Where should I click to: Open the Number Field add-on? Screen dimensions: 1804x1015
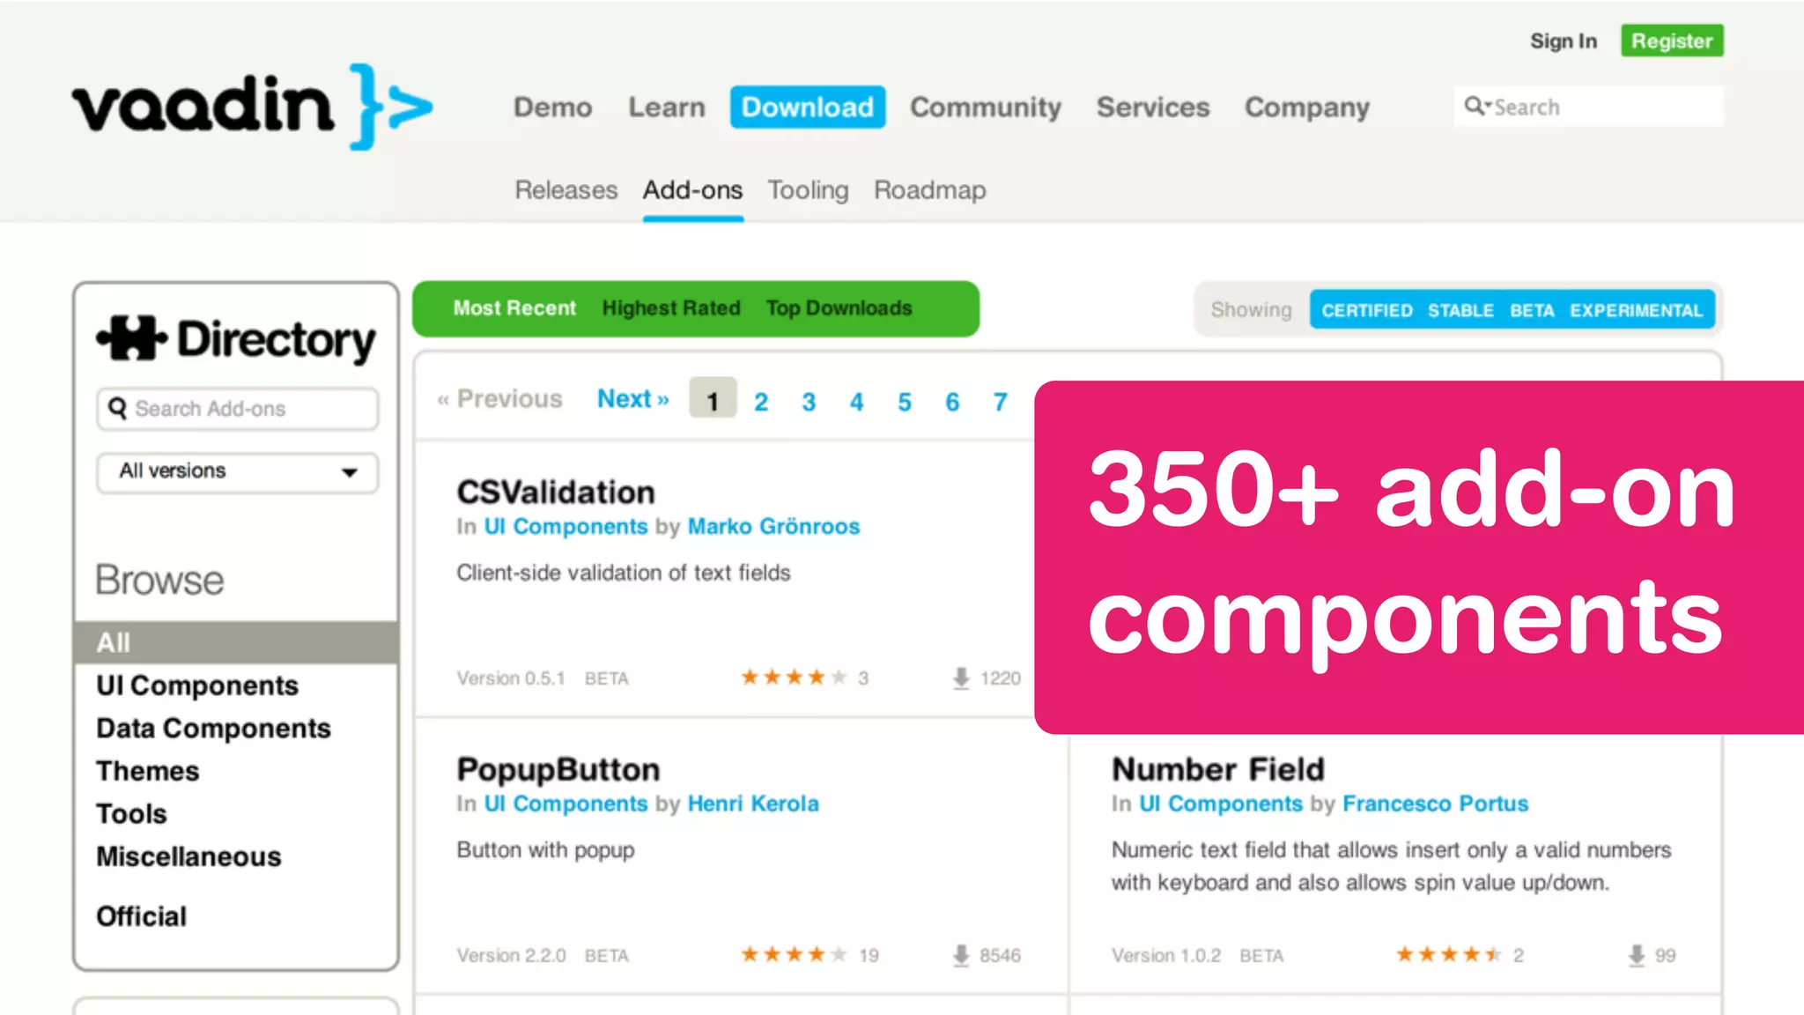coord(1218,769)
